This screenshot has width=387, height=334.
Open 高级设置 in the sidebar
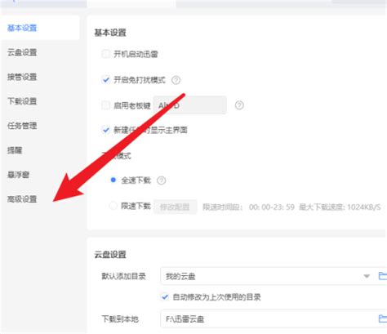coord(22,199)
